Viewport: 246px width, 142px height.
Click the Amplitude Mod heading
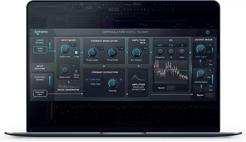coord(139,41)
